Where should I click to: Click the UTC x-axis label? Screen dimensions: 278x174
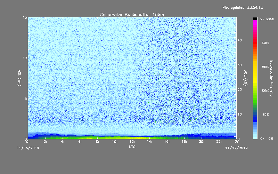pyautogui.click(x=132, y=147)
